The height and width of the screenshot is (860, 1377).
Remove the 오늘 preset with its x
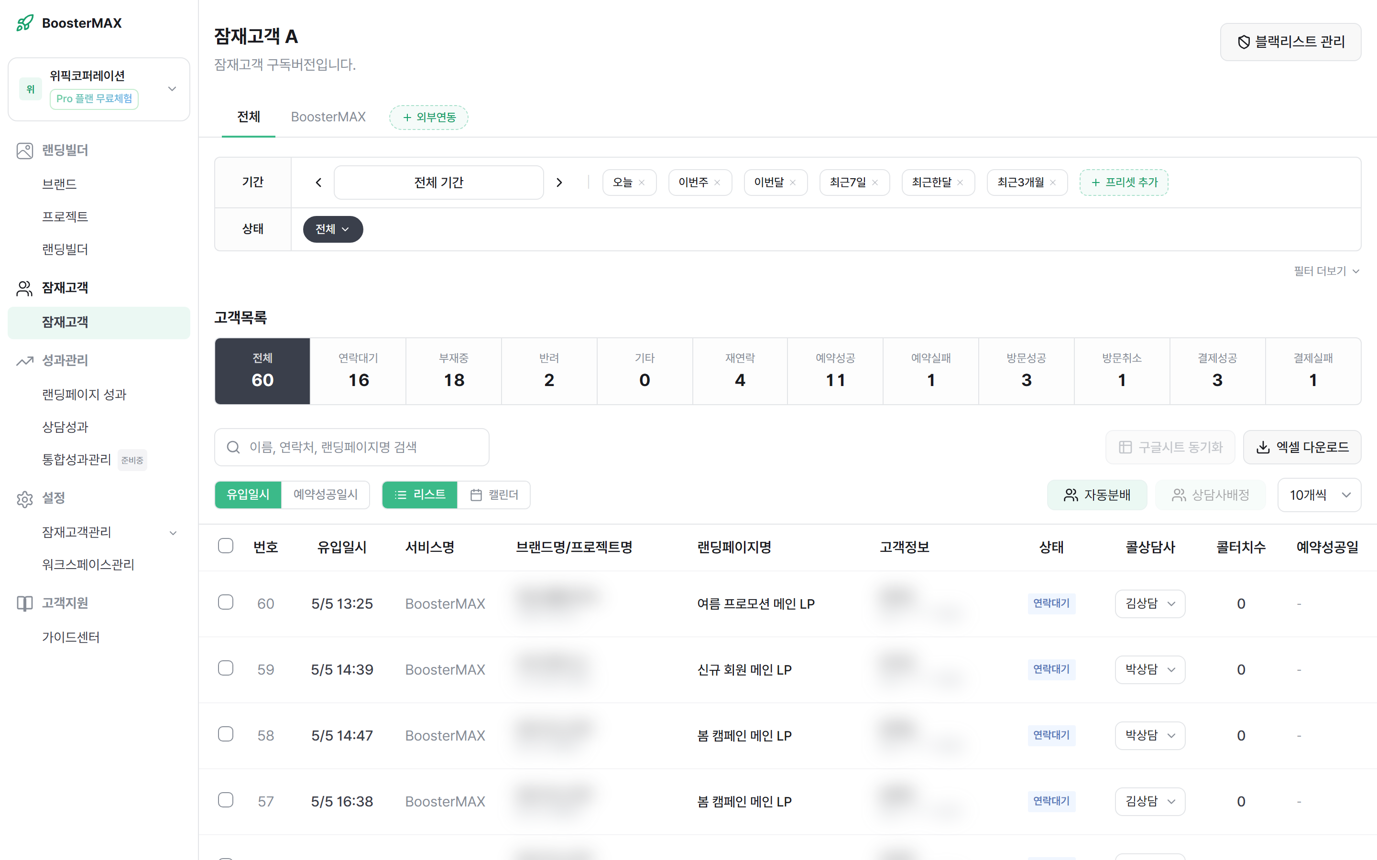642,183
